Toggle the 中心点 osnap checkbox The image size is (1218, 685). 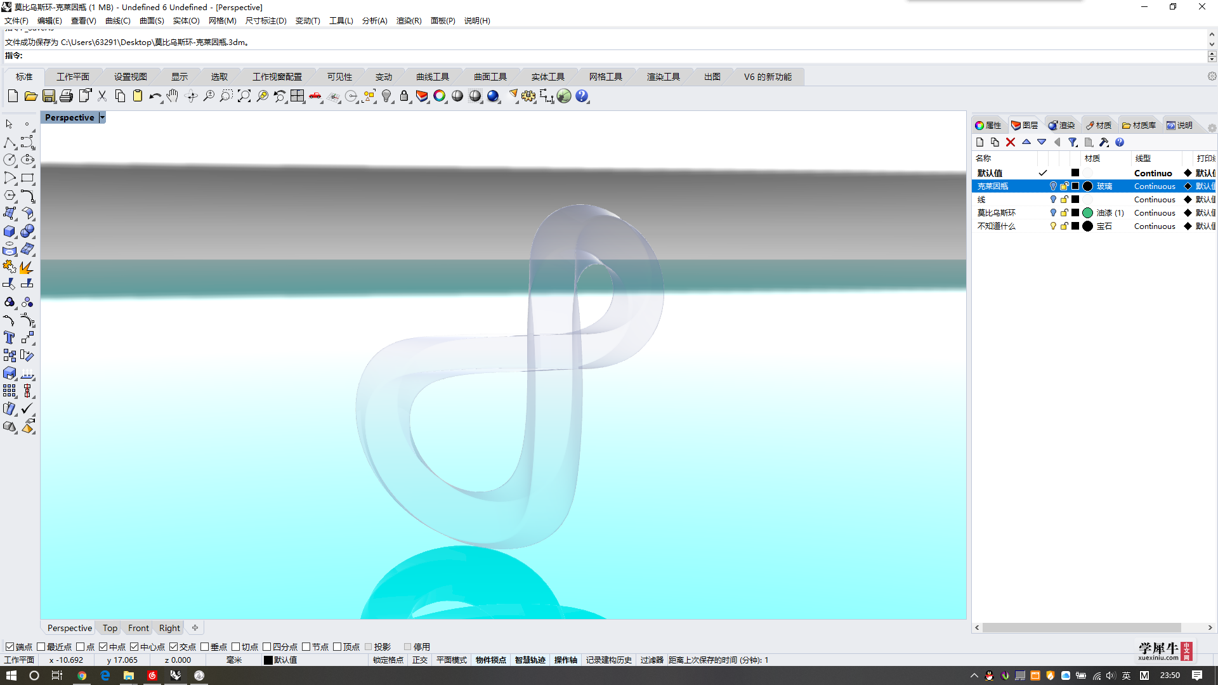click(x=134, y=647)
